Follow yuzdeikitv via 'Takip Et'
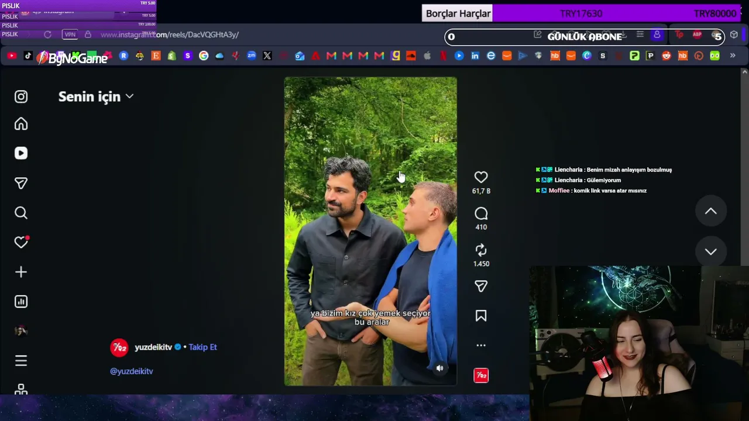The width and height of the screenshot is (749, 421). tap(202, 347)
